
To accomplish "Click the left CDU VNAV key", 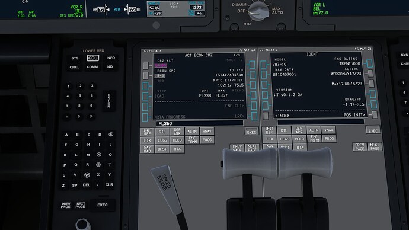I will (207, 132).
